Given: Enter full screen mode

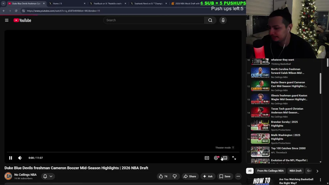Looking at the screenshot, I should point(234,158).
